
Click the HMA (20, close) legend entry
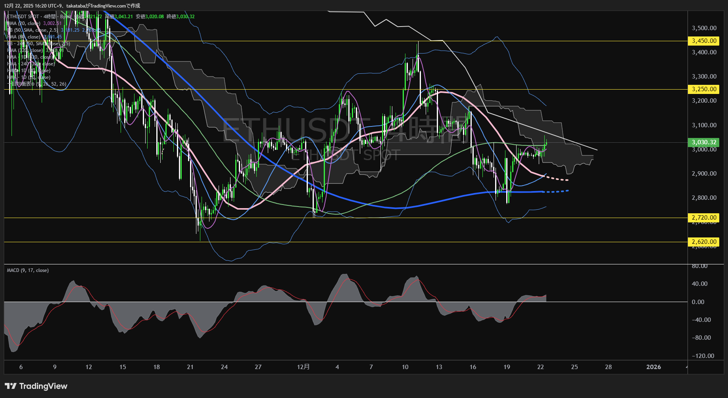(x=24, y=23)
